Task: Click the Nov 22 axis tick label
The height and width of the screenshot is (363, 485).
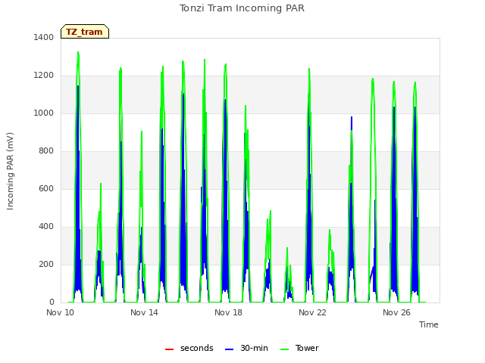Action: point(312,312)
